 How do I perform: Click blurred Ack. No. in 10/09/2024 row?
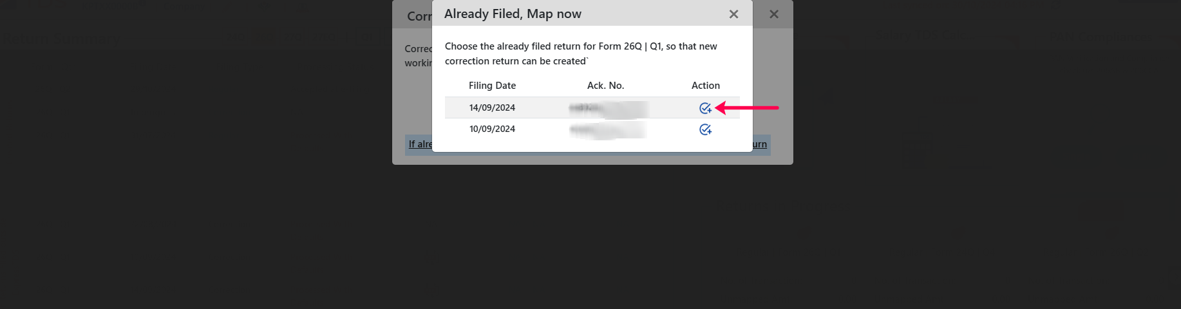click(608, 129)
